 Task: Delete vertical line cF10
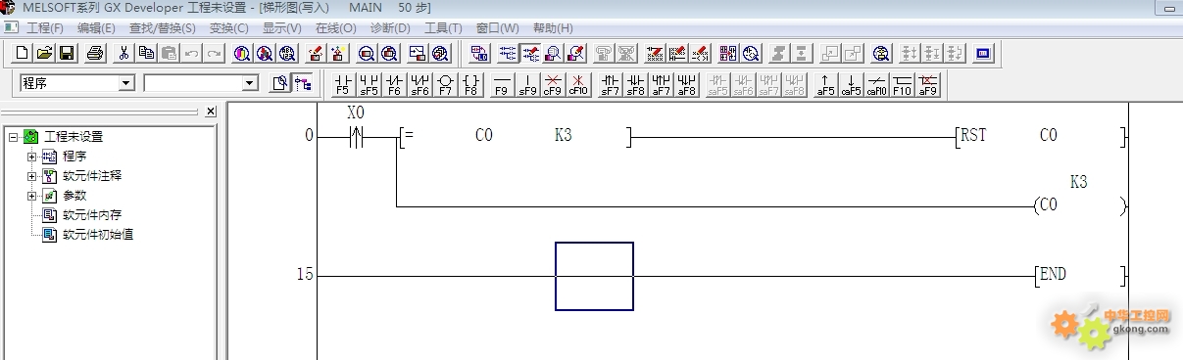[x=578, y=84]
